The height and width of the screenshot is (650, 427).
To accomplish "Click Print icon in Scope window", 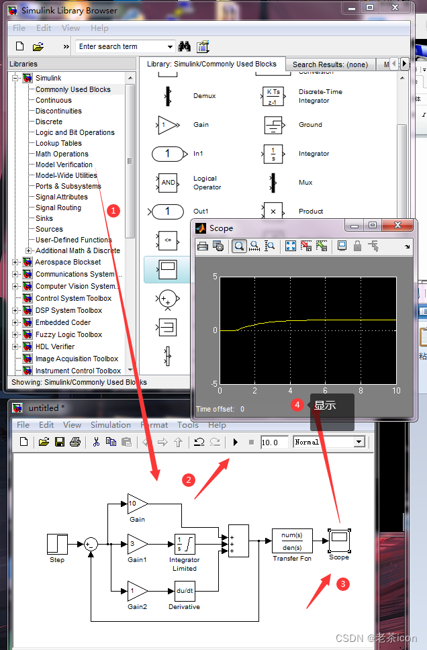I will (x=203, y=246).
